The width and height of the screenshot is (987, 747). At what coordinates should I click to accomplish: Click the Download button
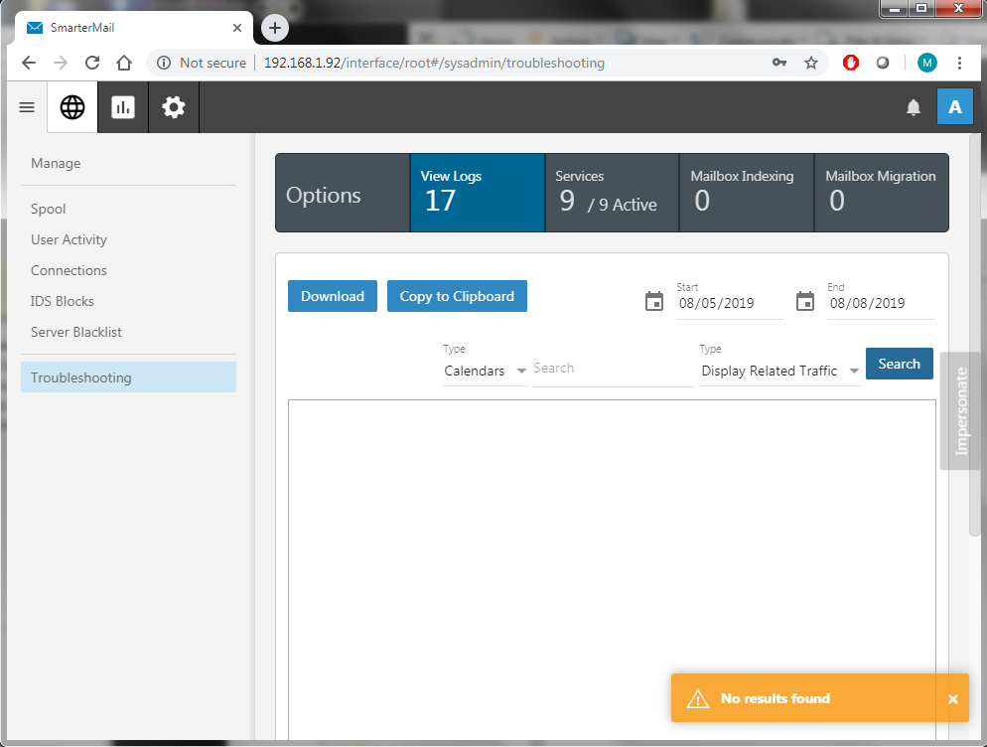click(x=333, y=296)
